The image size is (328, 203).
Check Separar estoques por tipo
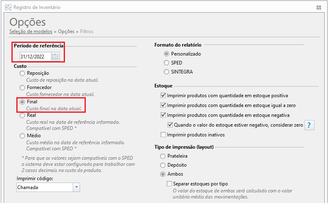[x=169, y=184]
